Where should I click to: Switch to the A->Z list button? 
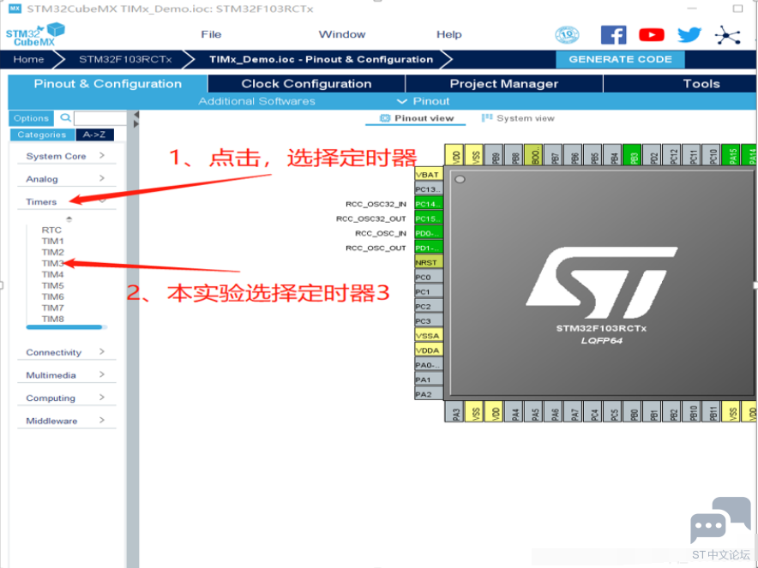[x=94, y=135]
